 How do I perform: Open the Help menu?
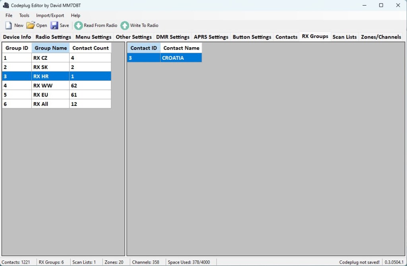tap(76, 15)
